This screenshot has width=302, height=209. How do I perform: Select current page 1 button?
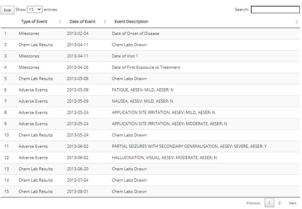click(269, 203)
